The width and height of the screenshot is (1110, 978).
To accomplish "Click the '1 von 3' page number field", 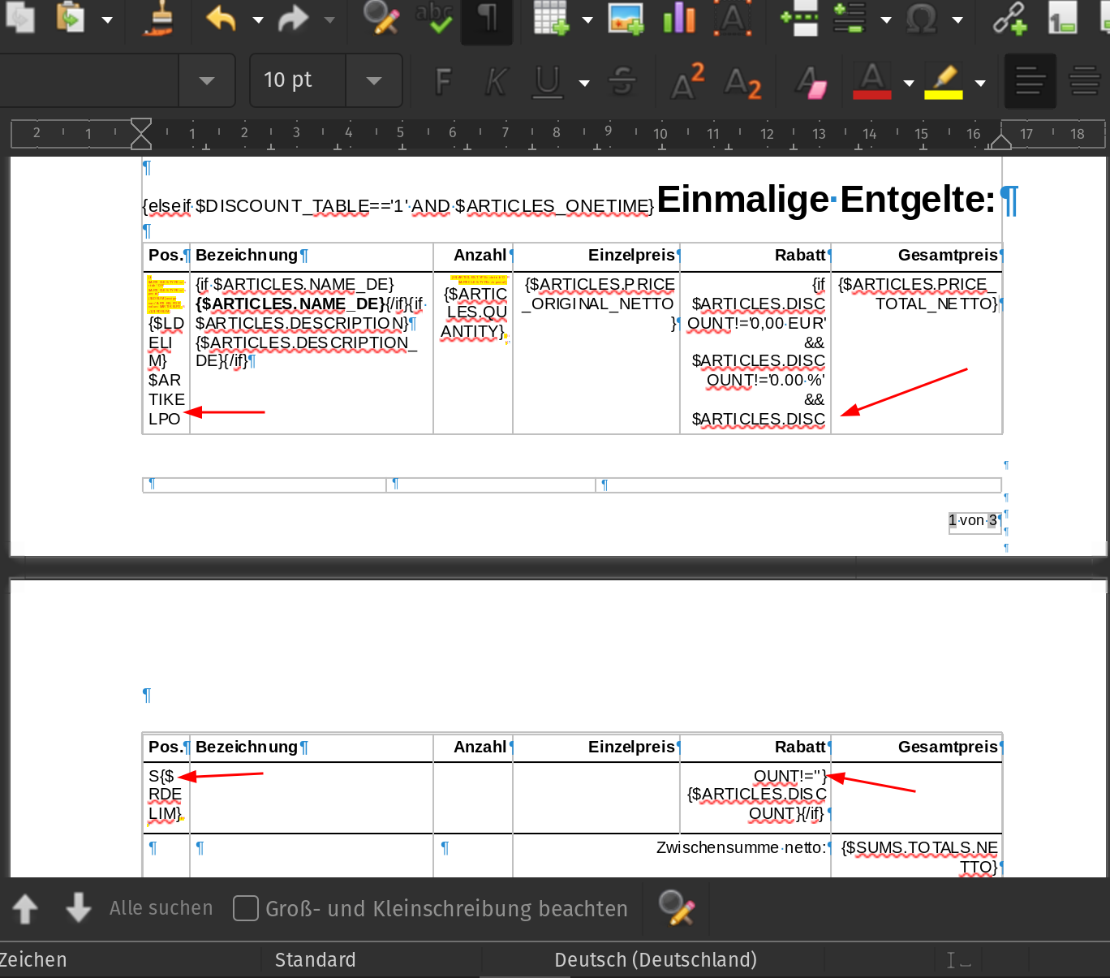I will point(973,520).
